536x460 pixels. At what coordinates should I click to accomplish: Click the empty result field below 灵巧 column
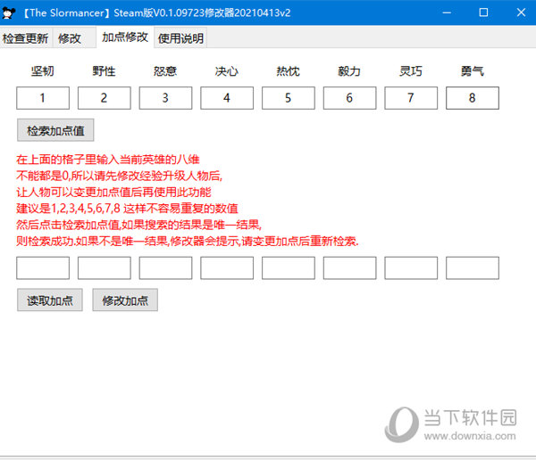[411, 268]
